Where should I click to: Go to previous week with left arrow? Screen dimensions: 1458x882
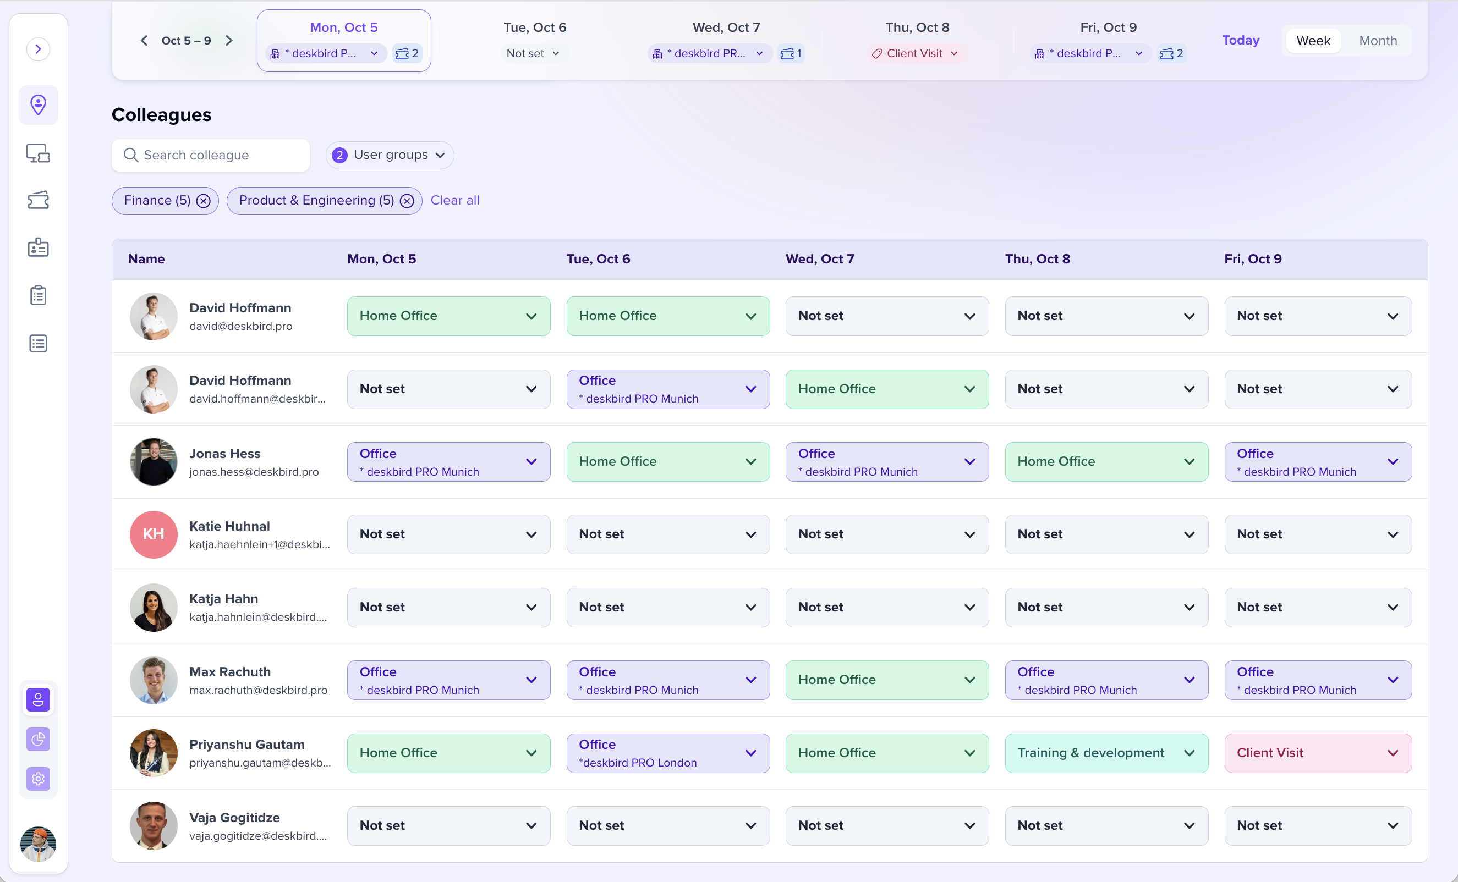(144, 41)
